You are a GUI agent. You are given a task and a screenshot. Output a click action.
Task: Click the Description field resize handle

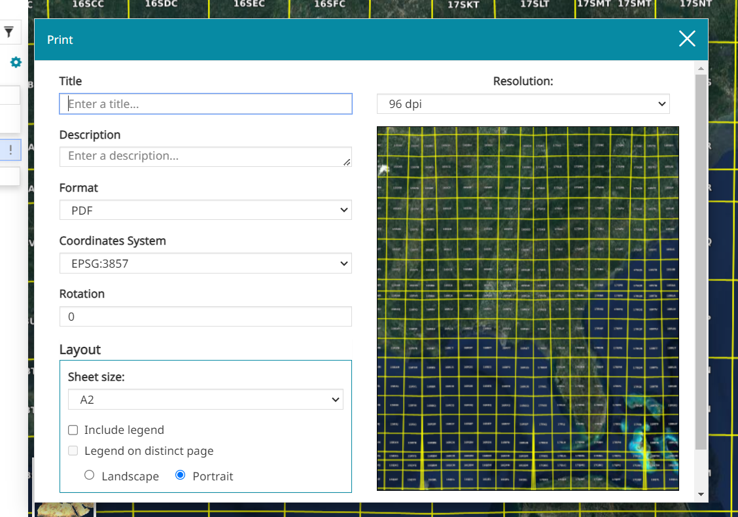(x=347, y=162)
